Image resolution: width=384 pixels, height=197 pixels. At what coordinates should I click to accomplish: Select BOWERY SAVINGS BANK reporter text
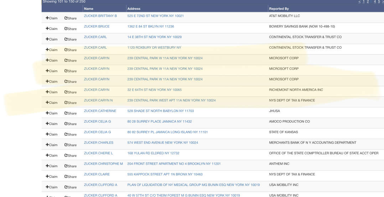click(302, 26)
